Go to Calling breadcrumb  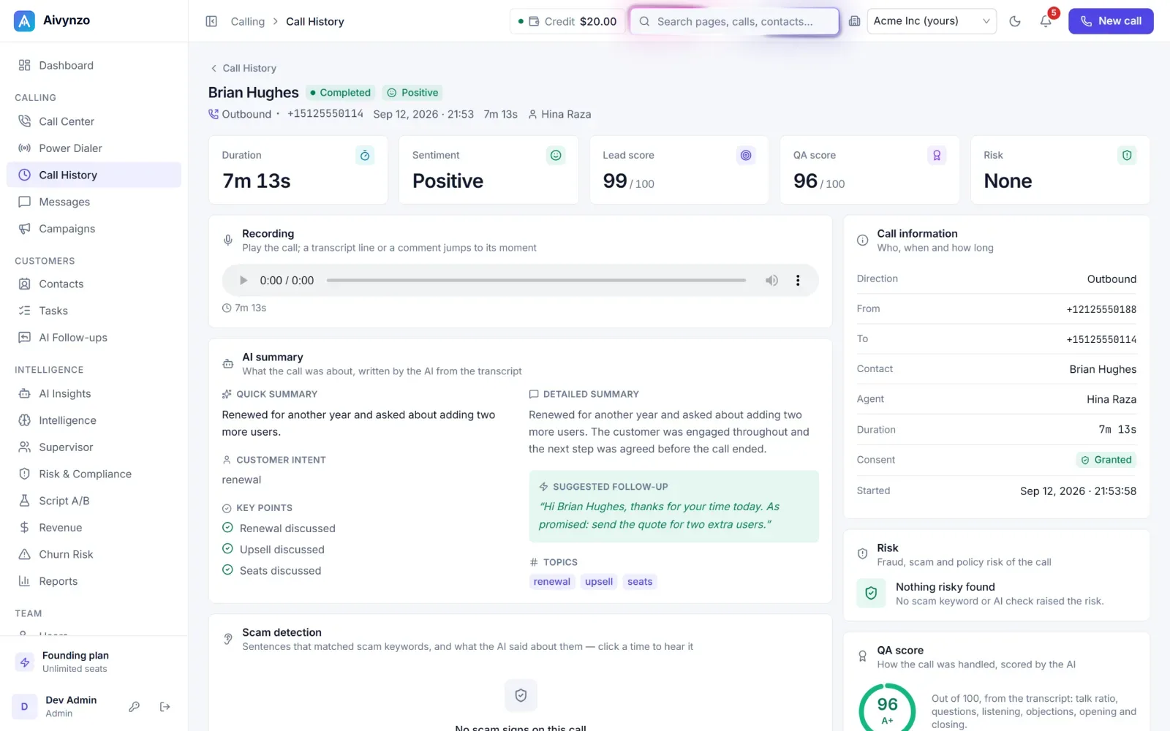[x=247, y=21]
